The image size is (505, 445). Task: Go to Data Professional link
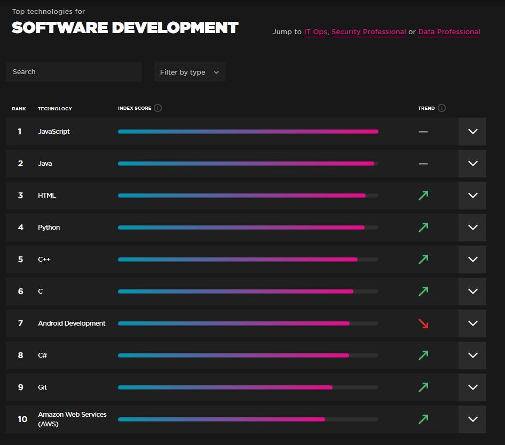coord(449,32)
